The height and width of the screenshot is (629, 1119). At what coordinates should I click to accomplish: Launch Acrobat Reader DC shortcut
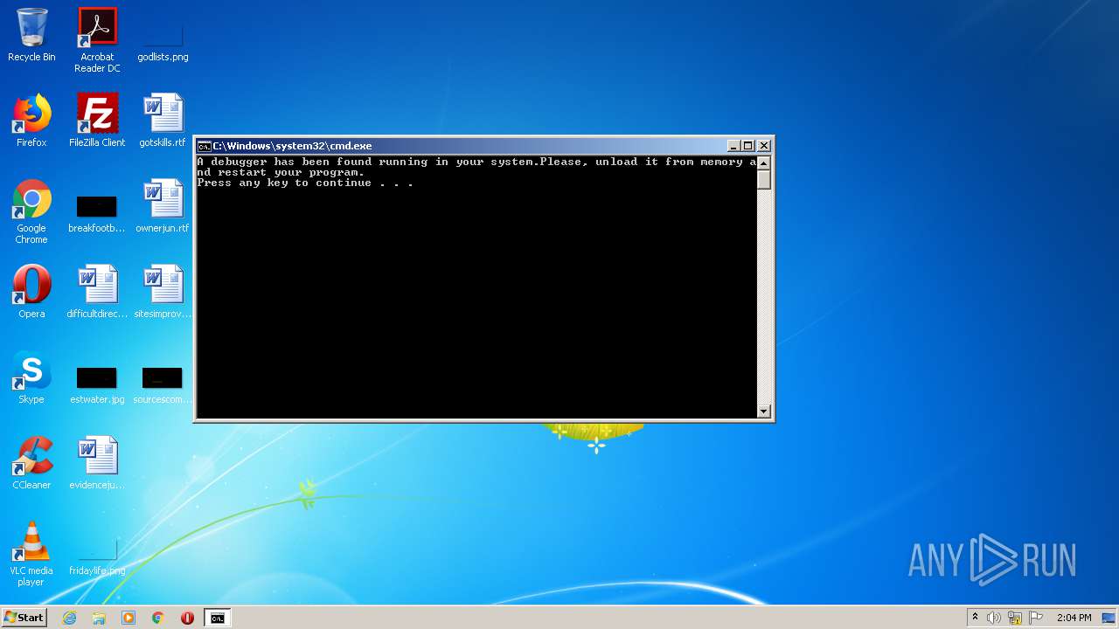(x=97, y=40)
